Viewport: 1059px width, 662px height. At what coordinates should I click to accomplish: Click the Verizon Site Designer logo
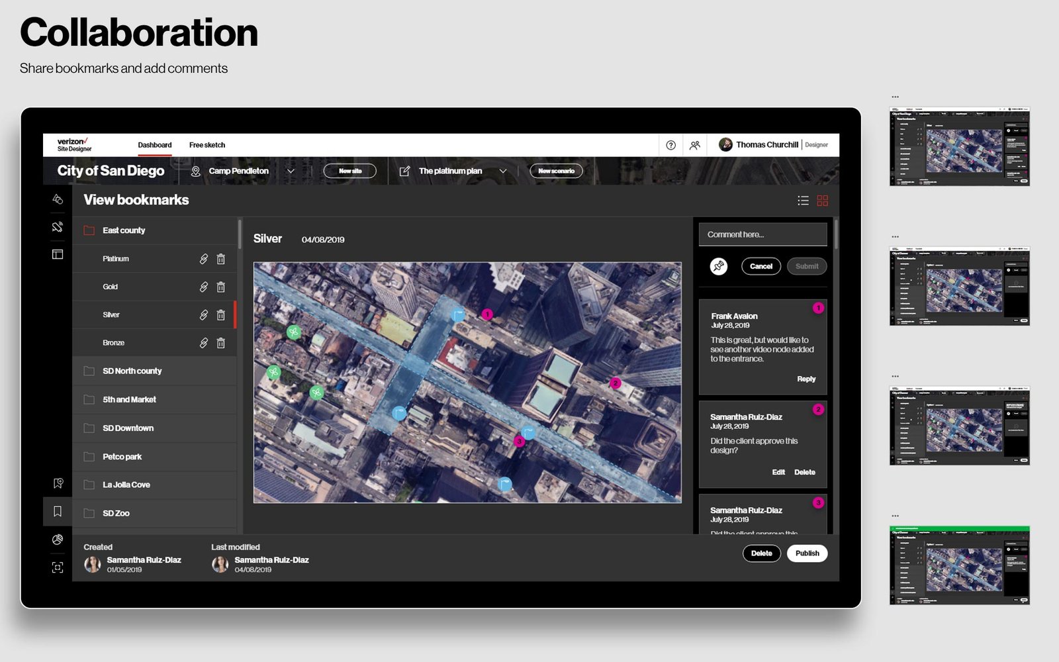click(74, 145)
